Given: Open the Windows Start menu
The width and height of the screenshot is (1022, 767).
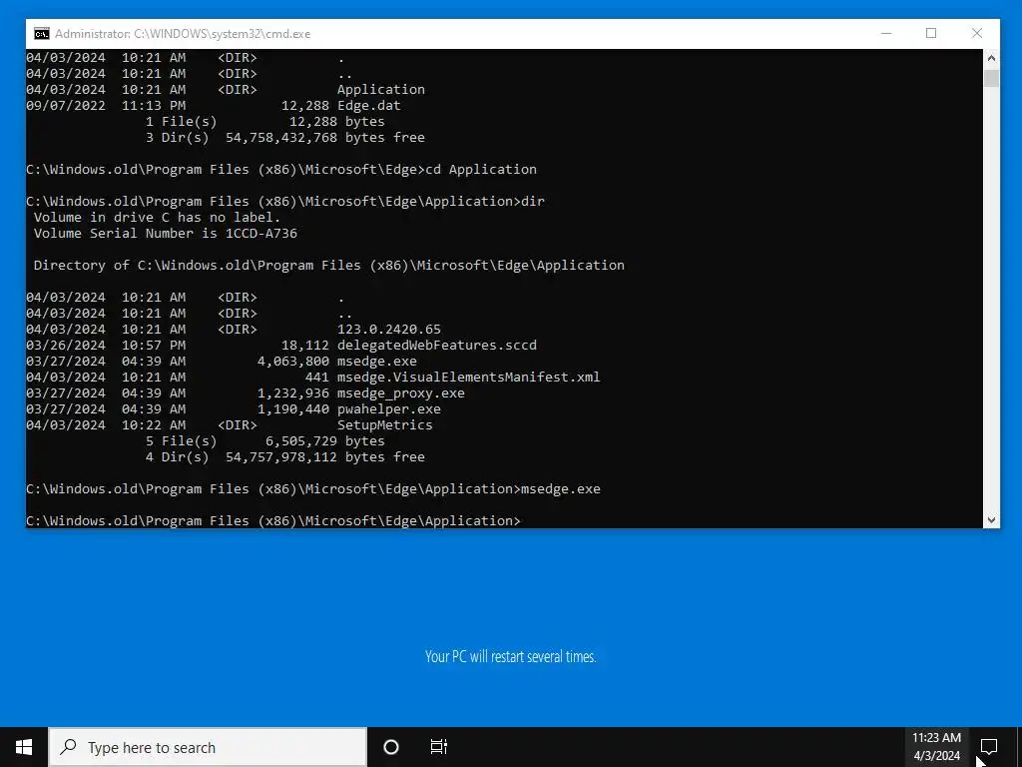Looking at the screenshot, I should pos(24,747).
